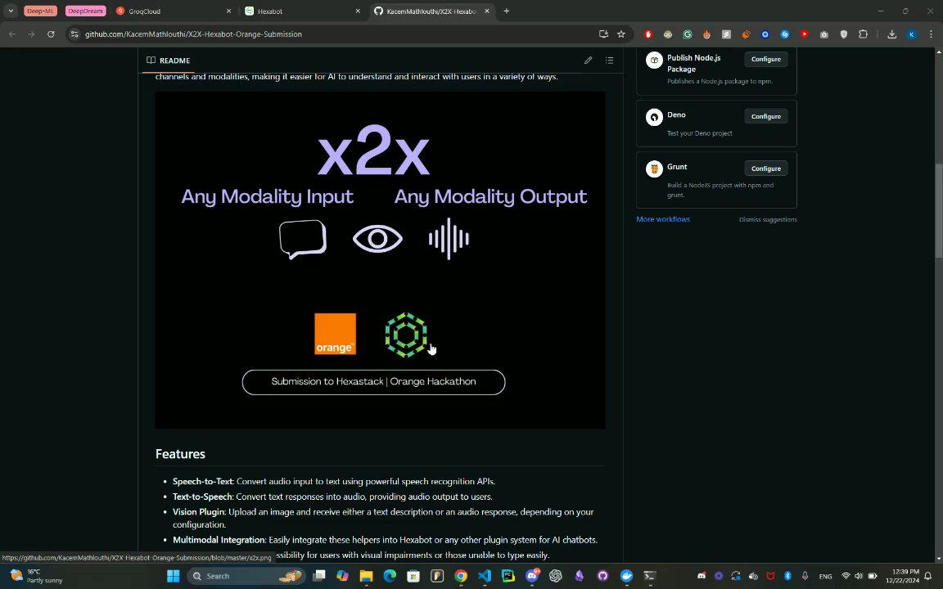Open the Deep-ML tab group
Image resolution: width=943 pixels, height=589 pixels.
point(40,11)
